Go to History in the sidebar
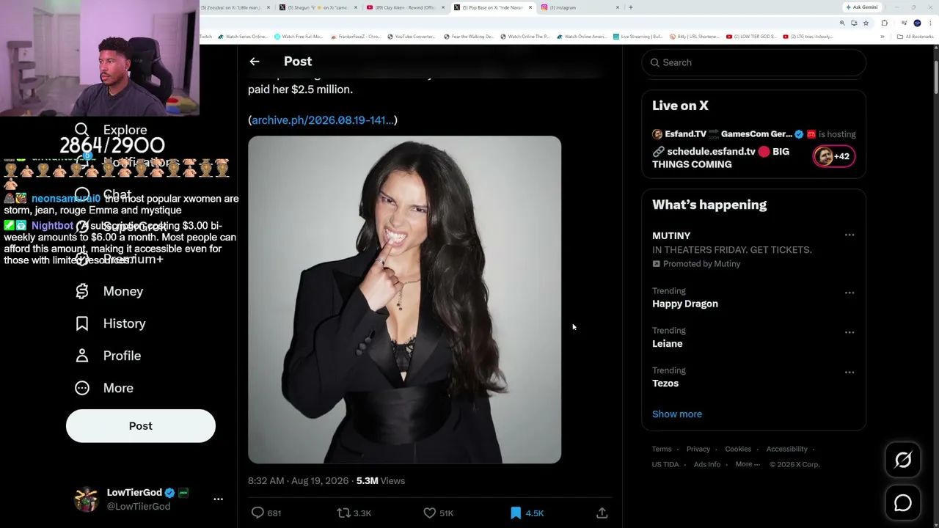This screenshot has height=528, width=939. point(111,323)
